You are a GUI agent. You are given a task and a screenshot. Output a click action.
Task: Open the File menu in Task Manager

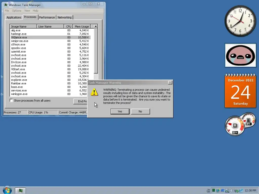point(7,11)
